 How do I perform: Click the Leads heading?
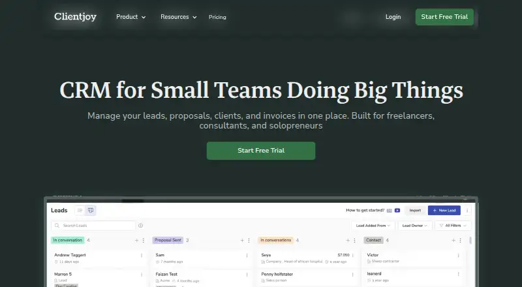pyautogui.click(x=59, y=211)
